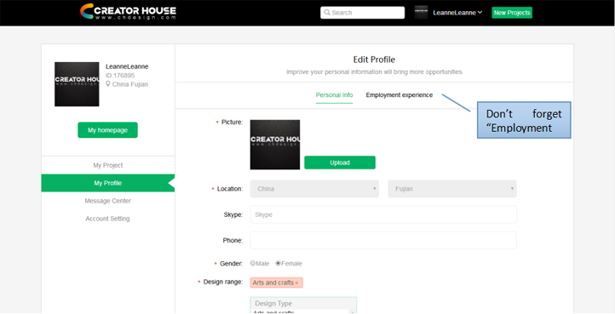Click the sidebar profile picture
The image size is (615, 314).
point(77,84)
